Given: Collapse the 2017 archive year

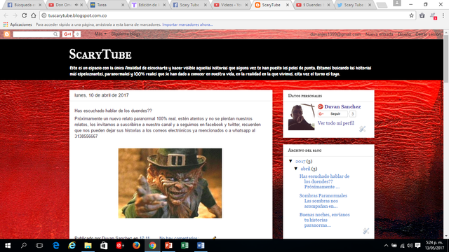Looking at the screenshot, I should pos(290,161).
